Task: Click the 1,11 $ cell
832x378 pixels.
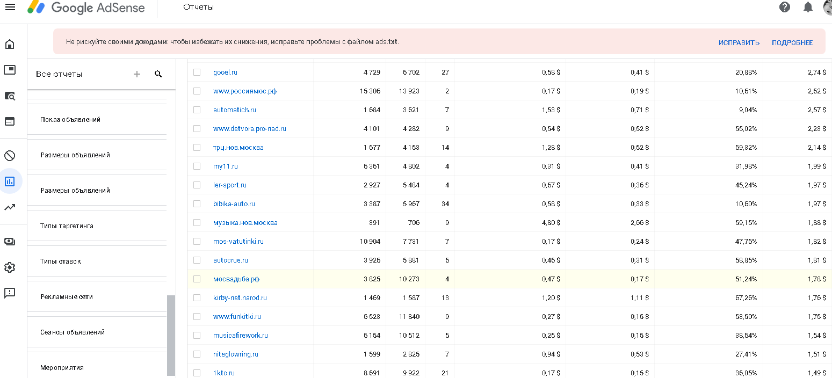Action: 640,298
